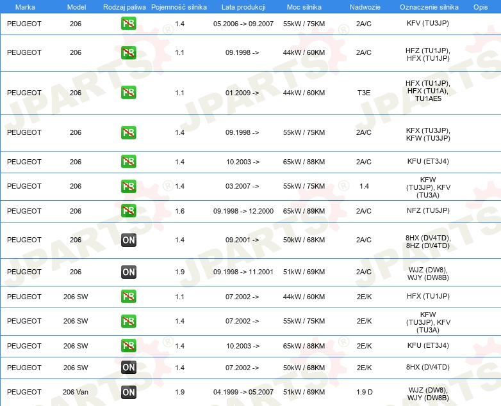Select the NFZ (TU5JP) engine code cell
The height and width of the screenshot is (406, 501).
(428, 210)
